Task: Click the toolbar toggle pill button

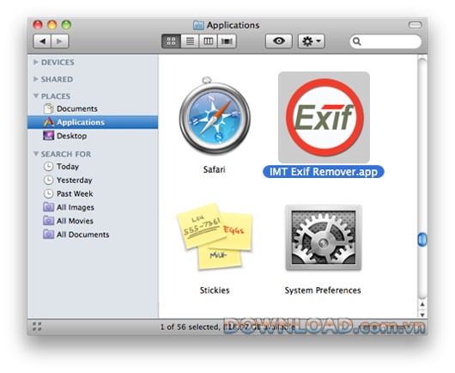Action: (415, 25)
